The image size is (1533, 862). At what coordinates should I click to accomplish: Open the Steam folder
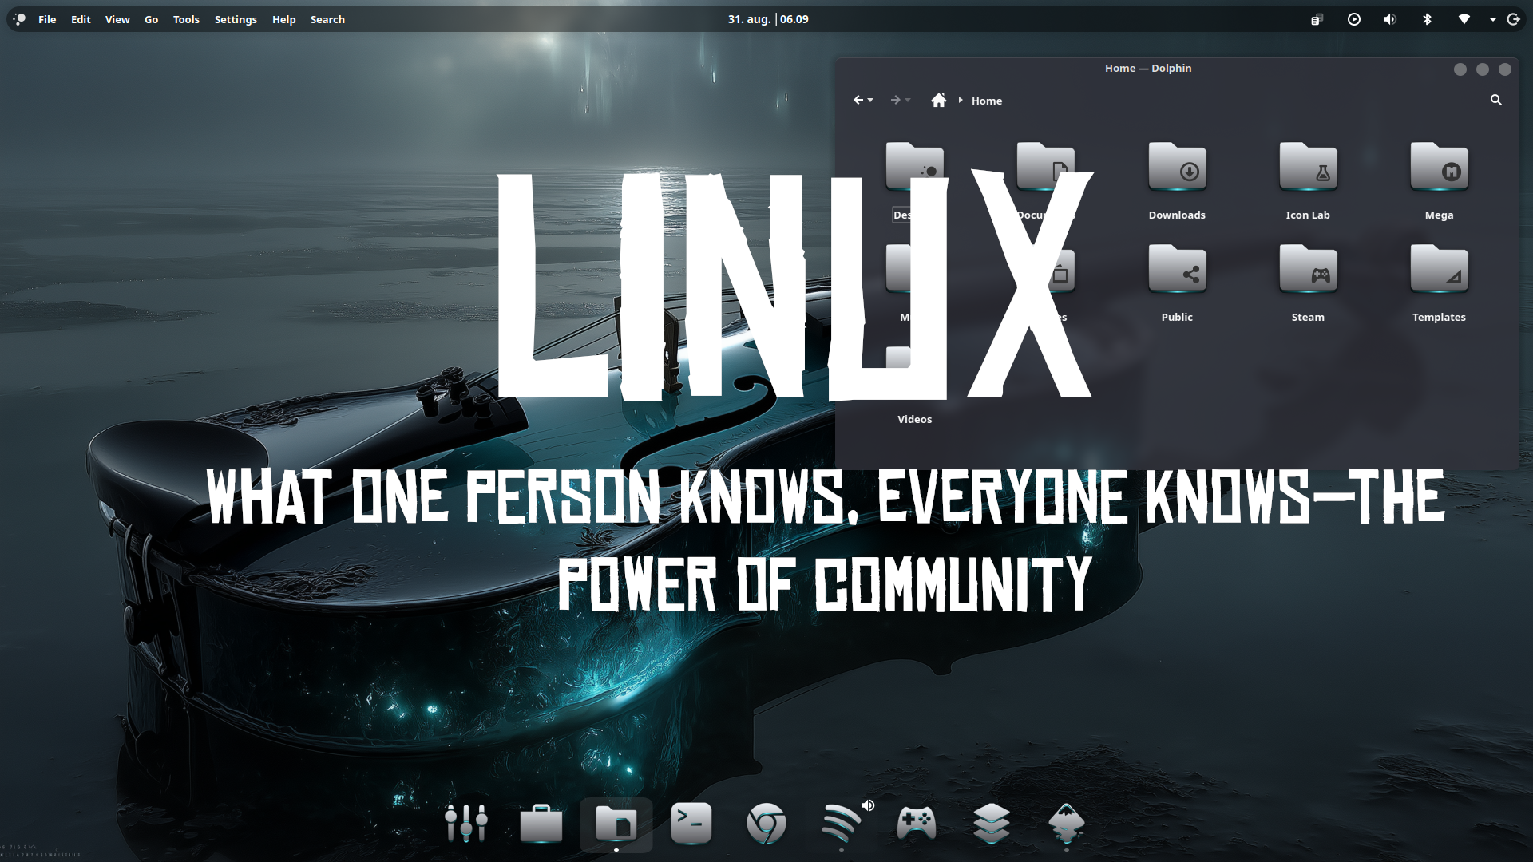(x=1308, y=271)
